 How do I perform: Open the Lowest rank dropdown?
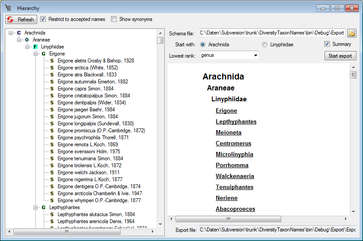point(255,55)
